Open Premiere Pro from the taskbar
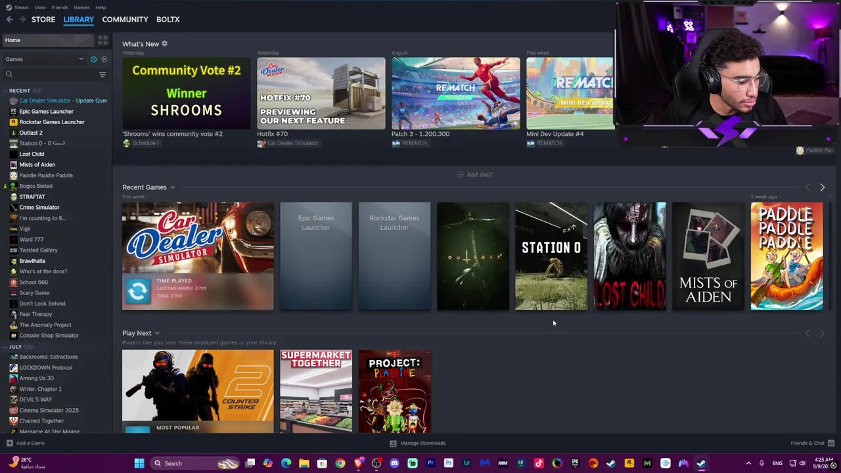This screenshot has height=473, width=841. pos(430,464)
